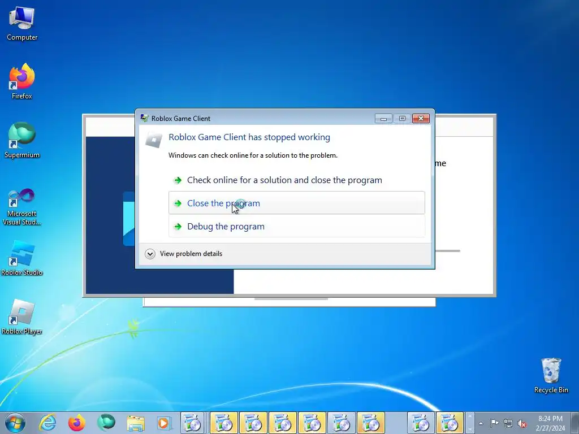The image size is (579, 434).
Task: Click the Roblox Game Client title bar icon
Action: tap(144, 118)
